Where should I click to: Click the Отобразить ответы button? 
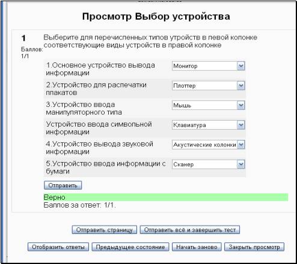tap(58, 247)
